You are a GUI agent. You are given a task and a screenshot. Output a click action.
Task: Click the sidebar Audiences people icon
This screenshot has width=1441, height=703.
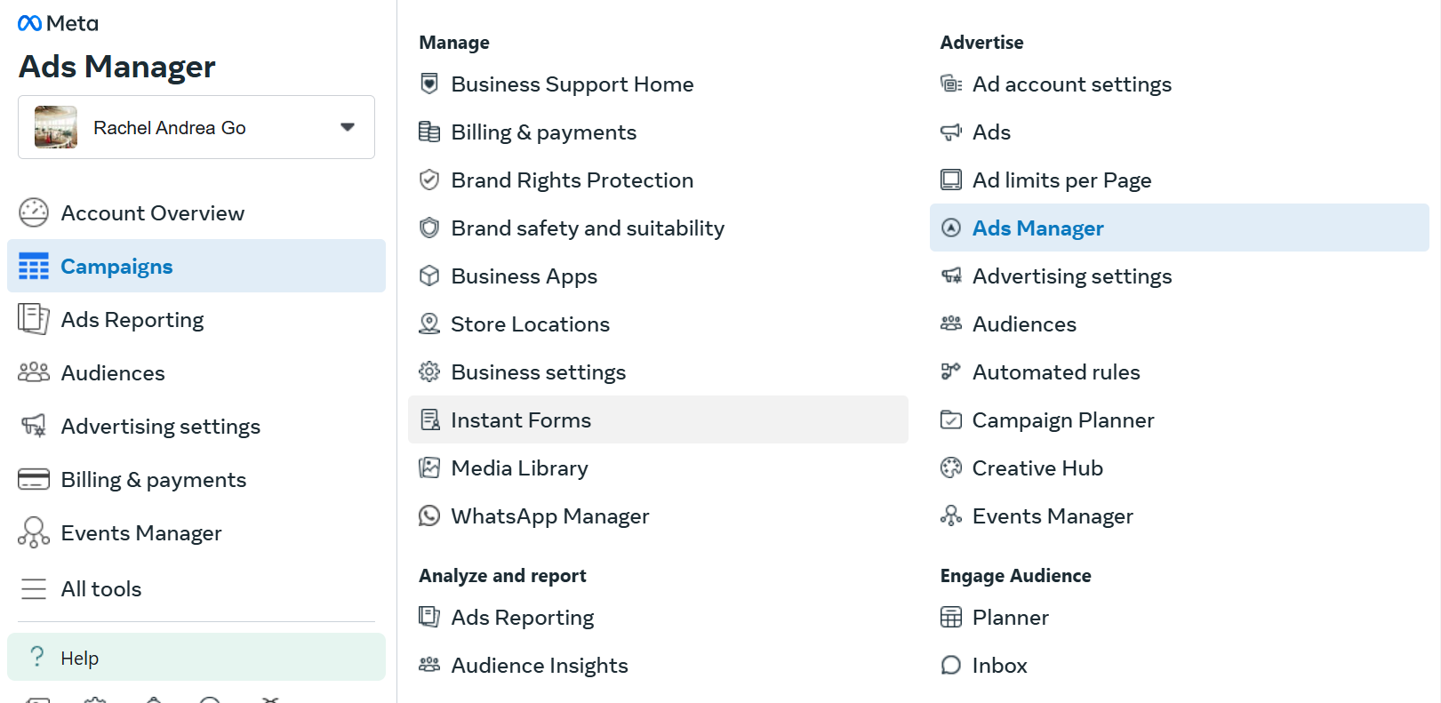click(x=34, y=372)
